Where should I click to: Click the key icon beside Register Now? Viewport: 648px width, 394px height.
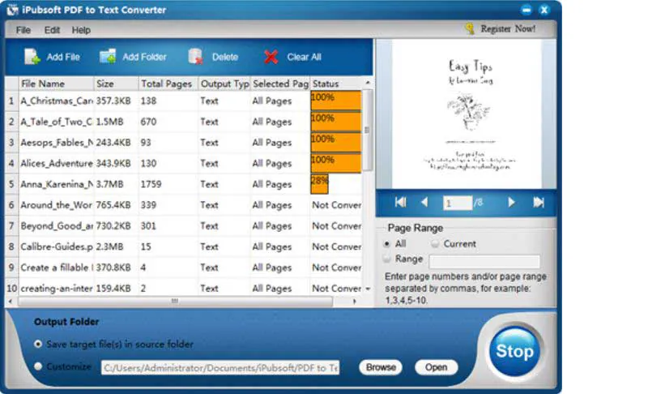tap(470, 28)
